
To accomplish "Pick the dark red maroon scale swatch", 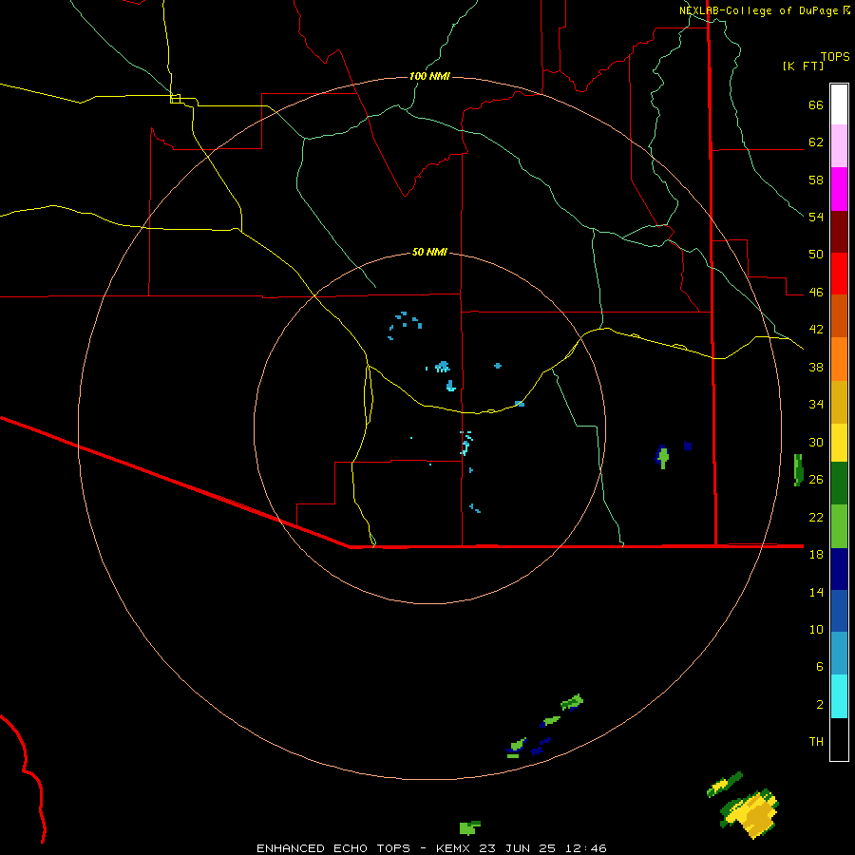I will pyautogui.click(x=839, y=231).
